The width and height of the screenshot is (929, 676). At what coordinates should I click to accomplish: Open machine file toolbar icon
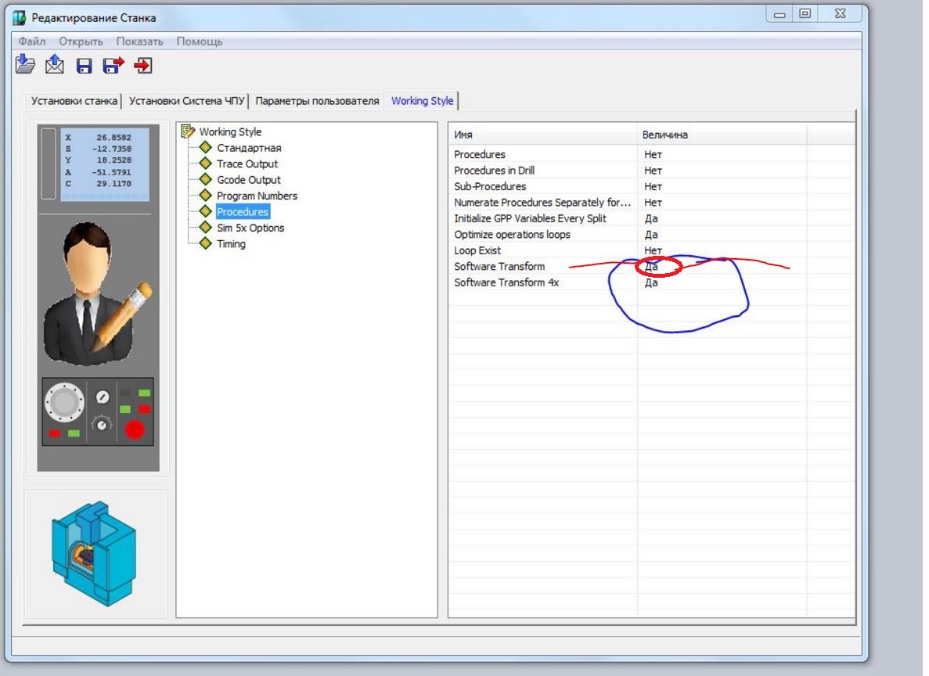coord(25,64)
